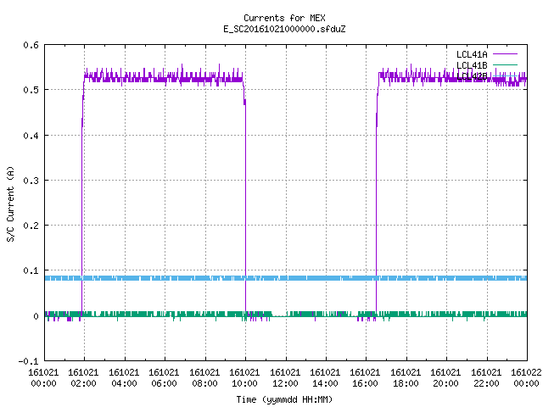
Task: Click the x-axis tick 161021 18:00
Action: click(406, 378)
